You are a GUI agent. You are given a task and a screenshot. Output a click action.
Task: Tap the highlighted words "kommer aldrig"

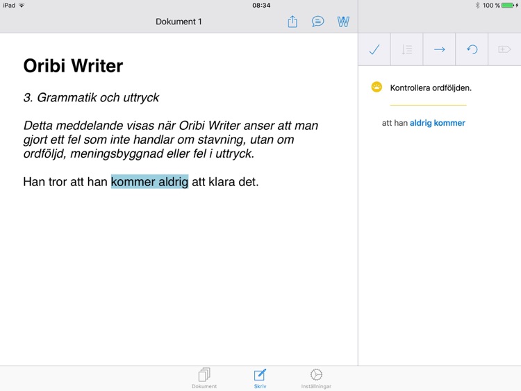click(149, 182)
